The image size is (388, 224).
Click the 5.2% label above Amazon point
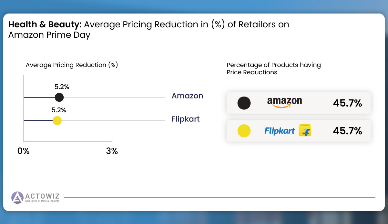coord(62,87)
